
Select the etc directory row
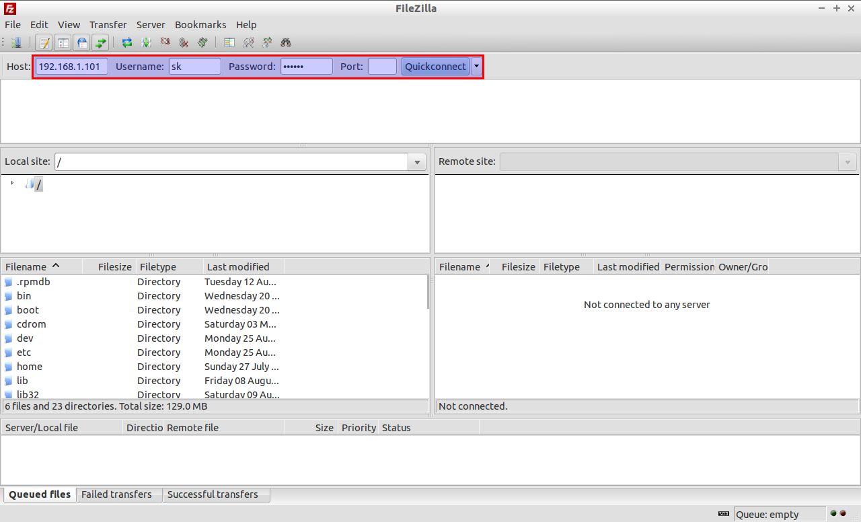tap(214, 352)
